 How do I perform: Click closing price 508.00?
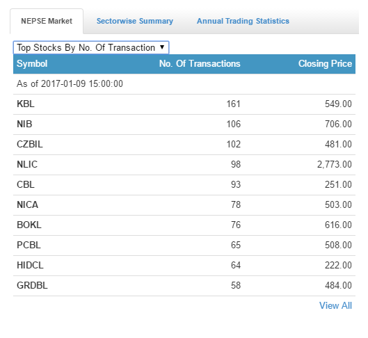coord(338,246)
